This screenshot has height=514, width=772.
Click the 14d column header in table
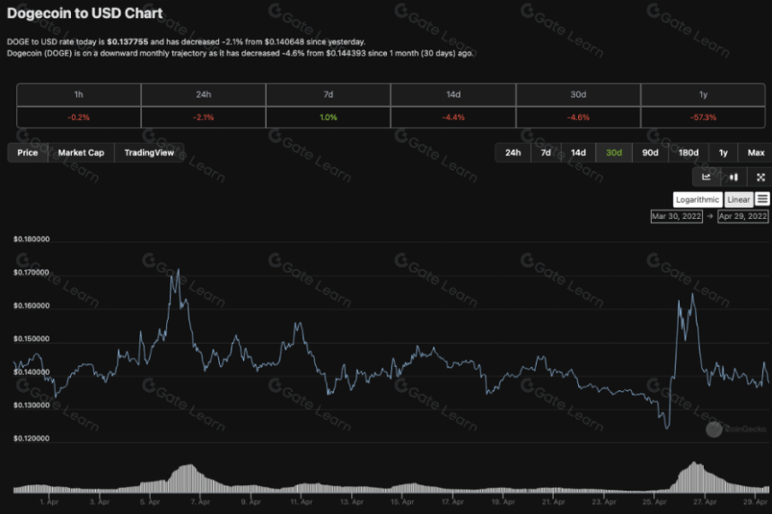[x=453, y=94]
